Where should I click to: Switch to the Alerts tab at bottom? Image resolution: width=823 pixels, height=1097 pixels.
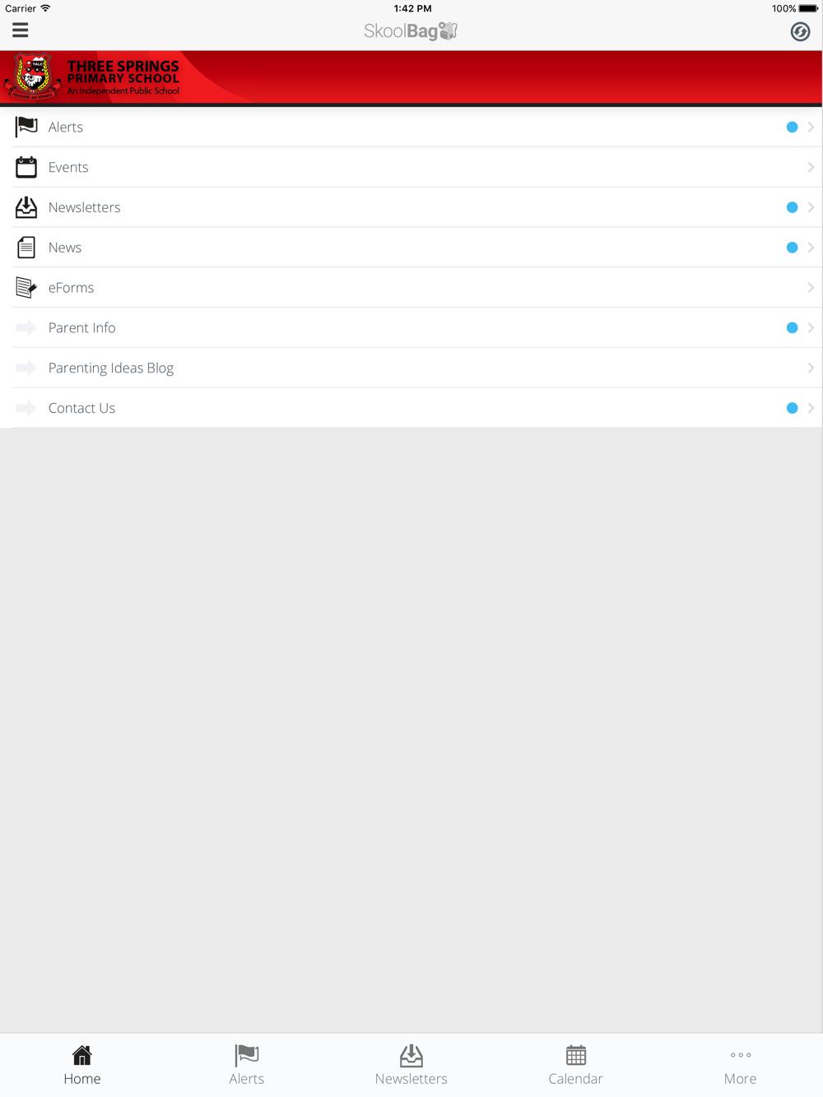[247, 1065]
